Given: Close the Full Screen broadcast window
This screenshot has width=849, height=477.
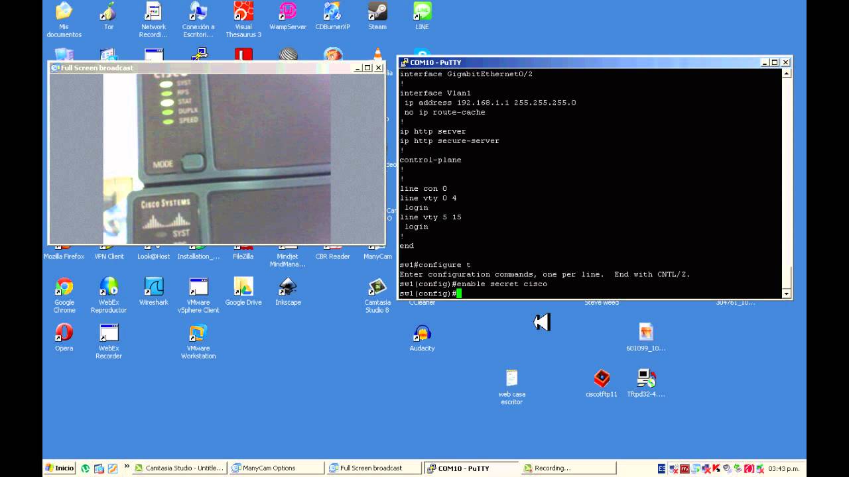Looking at the screenshot, I should [379, 68].
